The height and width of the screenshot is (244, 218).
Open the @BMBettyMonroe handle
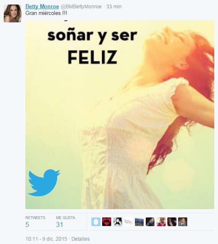81,7
